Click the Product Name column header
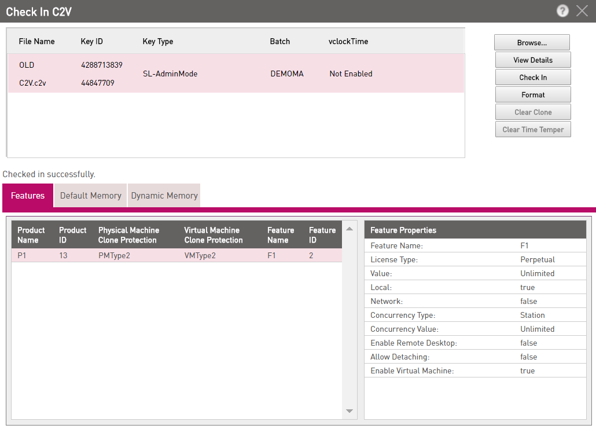Screen dimensions: 596x429 31,235
